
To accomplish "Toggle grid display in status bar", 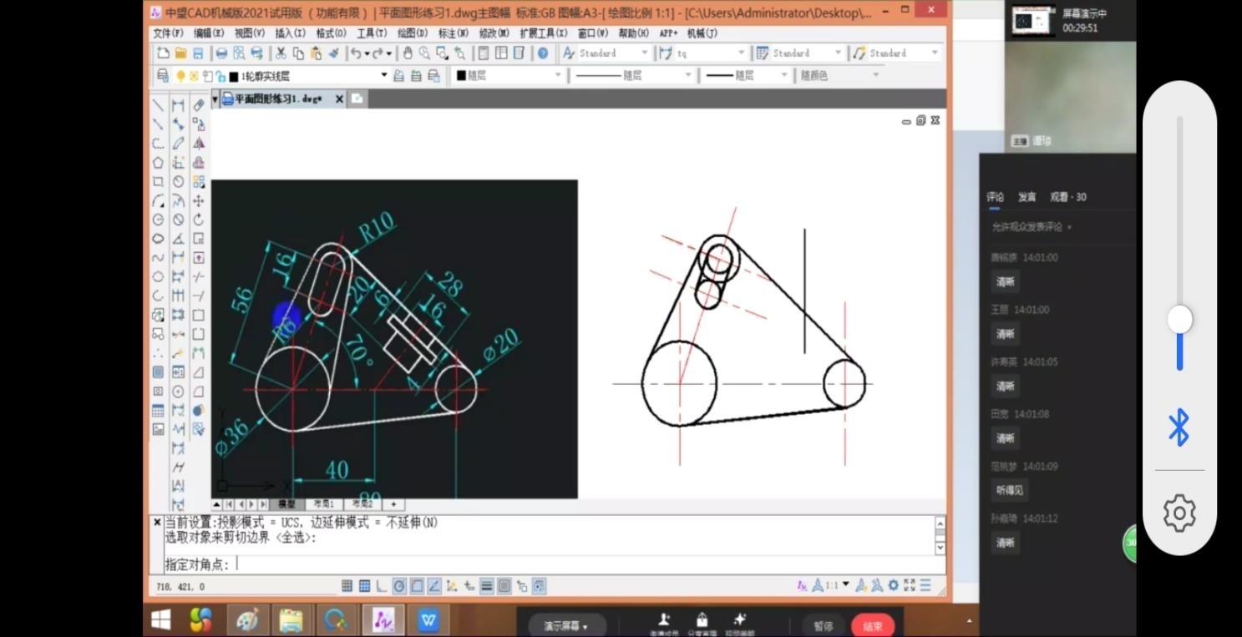I will tap(365, 586).
